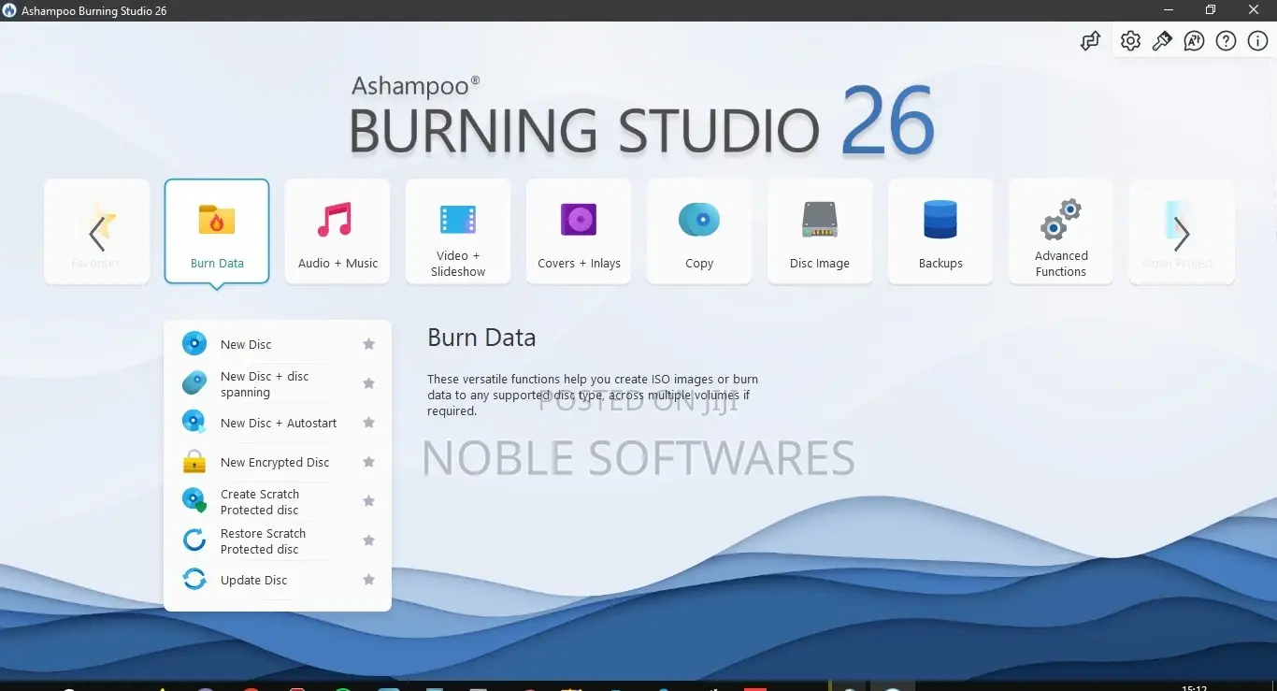Open the Covers + Inlays category
This screenshot has width=1277, height=691.
pos(579,231)
